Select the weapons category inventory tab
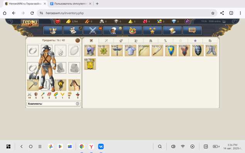This screenshot has height=153, width=245. 106,41
